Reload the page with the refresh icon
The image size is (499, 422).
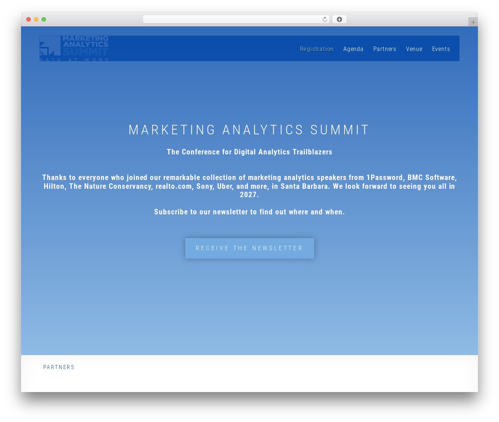click(324, 19)
